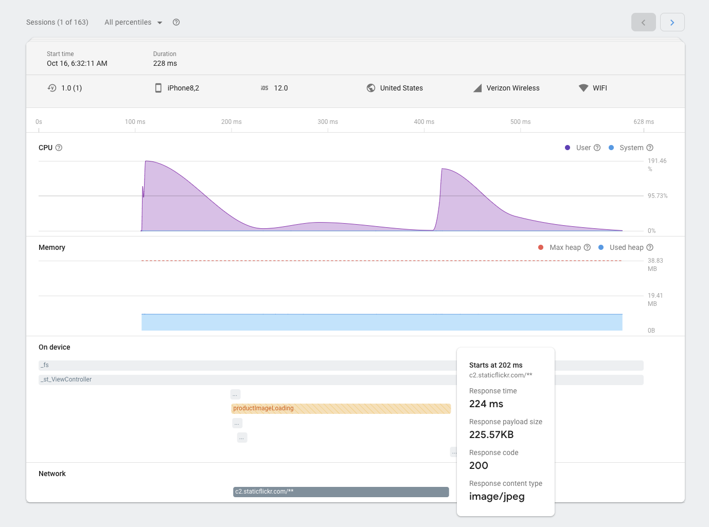The height and width of the screenshot is (527, 709).
Task: Click the CPU help question icon
Action: (59, 148)
